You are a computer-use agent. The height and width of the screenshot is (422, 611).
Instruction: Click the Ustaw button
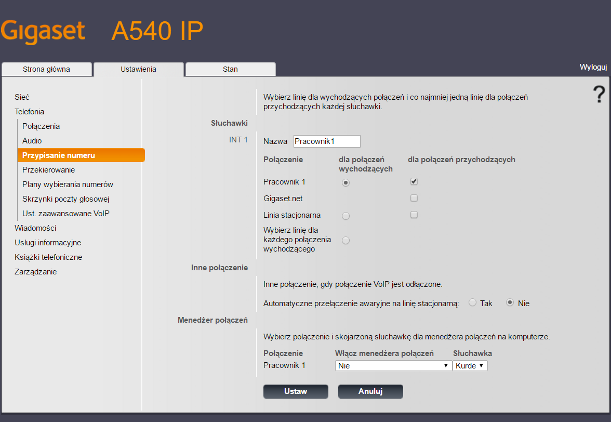pyautogui.click(x=296, y=392)
